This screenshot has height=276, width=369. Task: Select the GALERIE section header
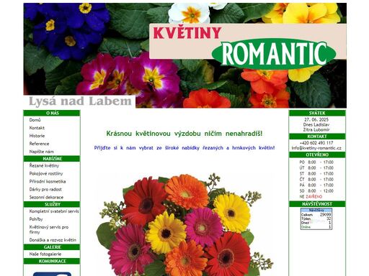(52, 247)
